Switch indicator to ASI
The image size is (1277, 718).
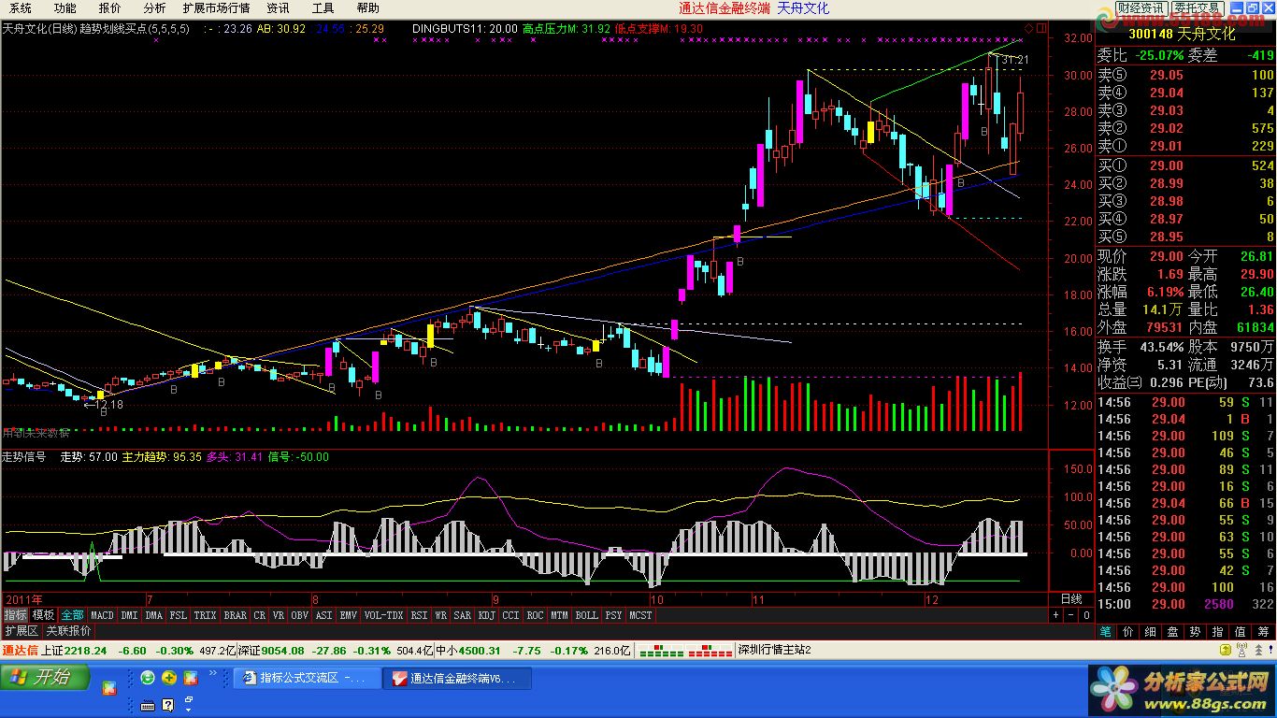[x=324, y=615]
